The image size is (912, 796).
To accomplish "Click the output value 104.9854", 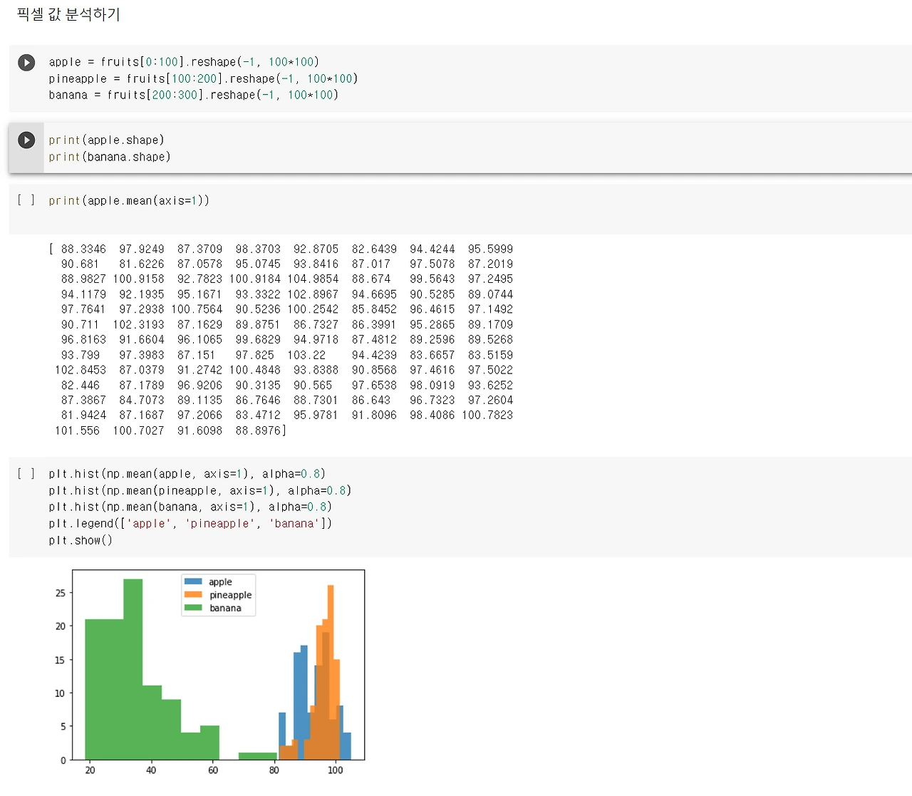I will 313,279.
